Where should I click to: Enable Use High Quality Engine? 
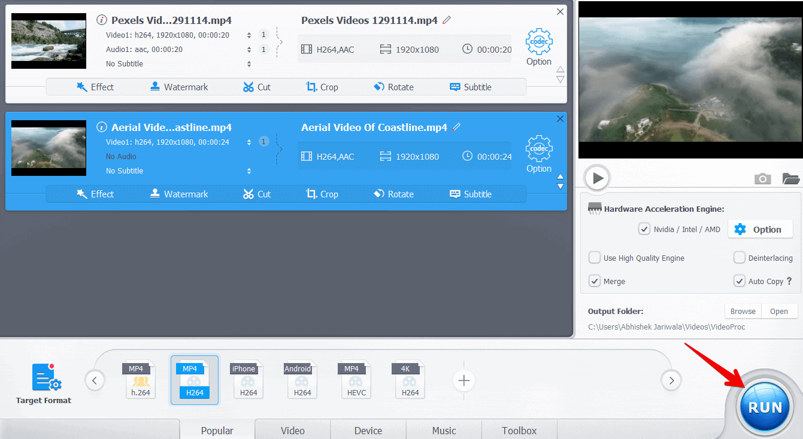[595, 258]
